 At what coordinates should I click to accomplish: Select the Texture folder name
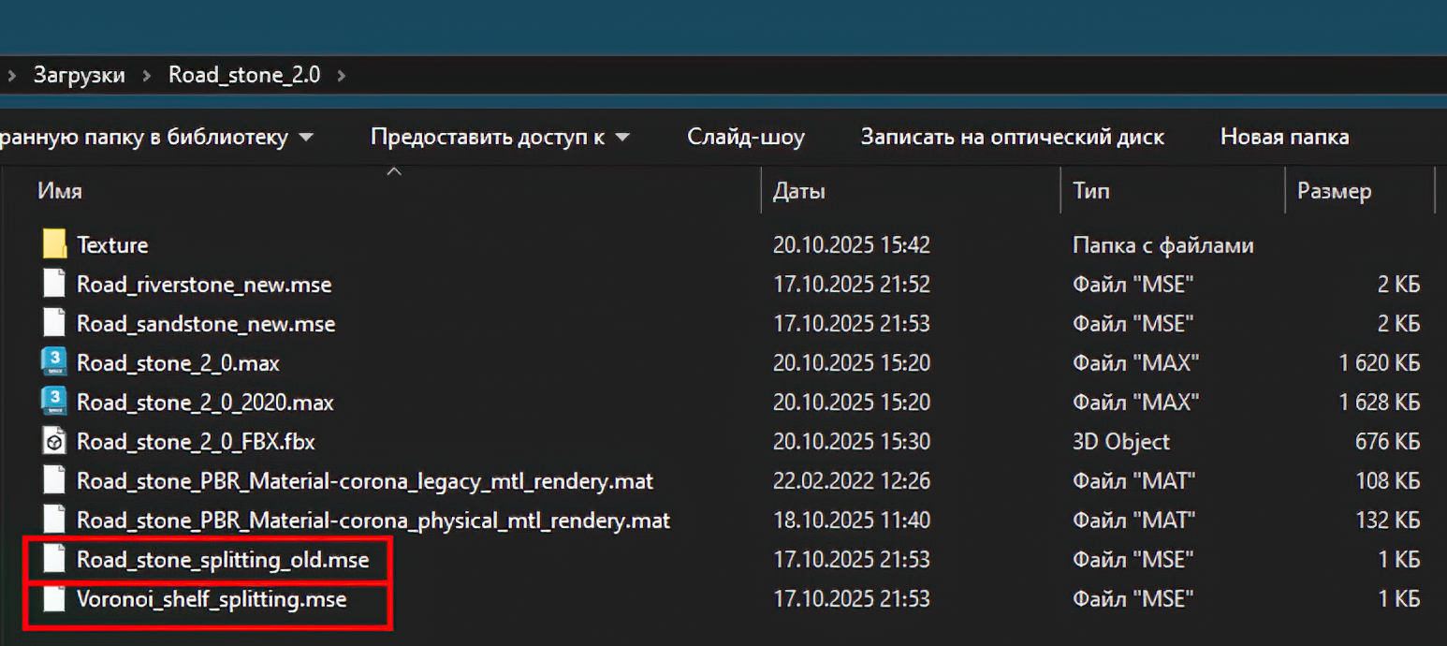(112, 245)
